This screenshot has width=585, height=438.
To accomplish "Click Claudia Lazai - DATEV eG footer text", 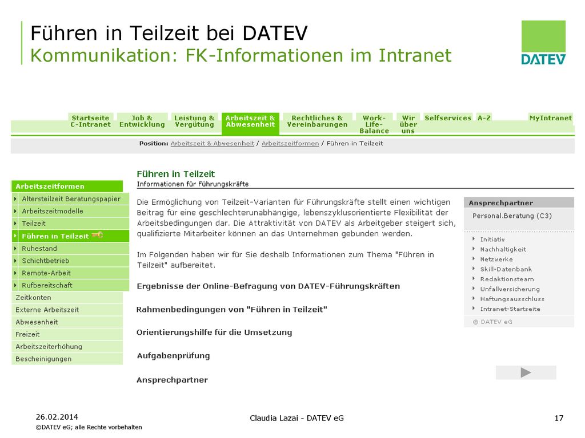I will pos(296,418).
